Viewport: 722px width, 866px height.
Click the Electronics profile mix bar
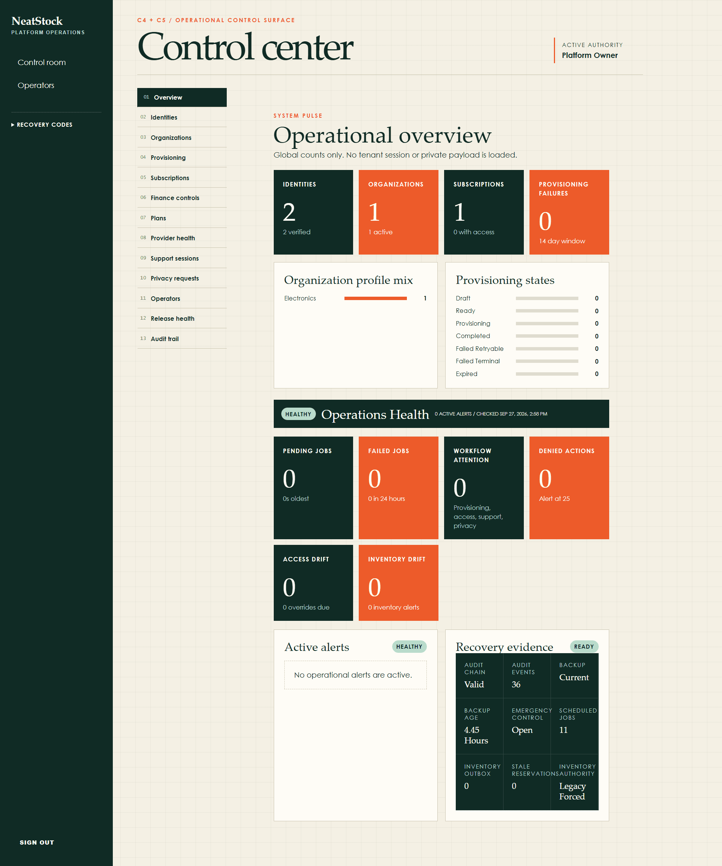pos(376,298)
